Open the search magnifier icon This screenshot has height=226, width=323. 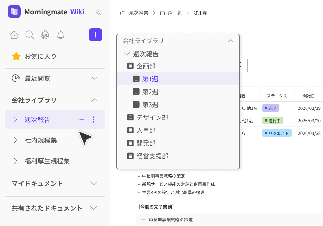(30, 35)
